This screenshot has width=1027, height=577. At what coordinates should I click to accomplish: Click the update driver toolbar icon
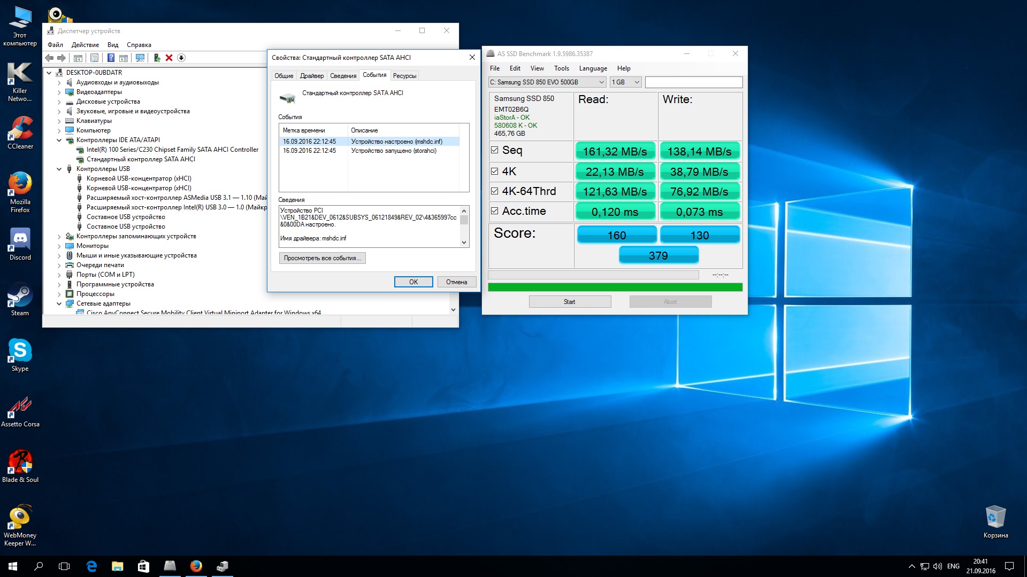click(157, 58)
